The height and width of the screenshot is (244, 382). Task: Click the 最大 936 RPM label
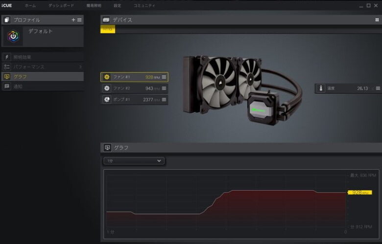point(363,175)
